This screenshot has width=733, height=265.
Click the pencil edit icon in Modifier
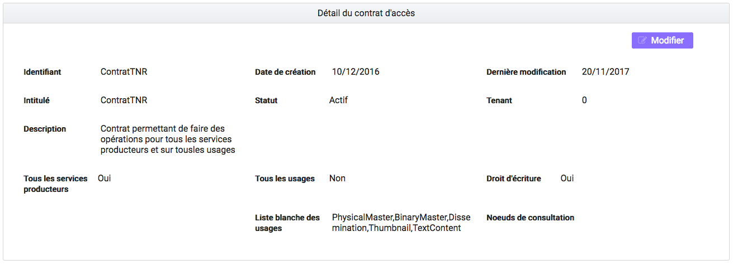click(643, 41)
